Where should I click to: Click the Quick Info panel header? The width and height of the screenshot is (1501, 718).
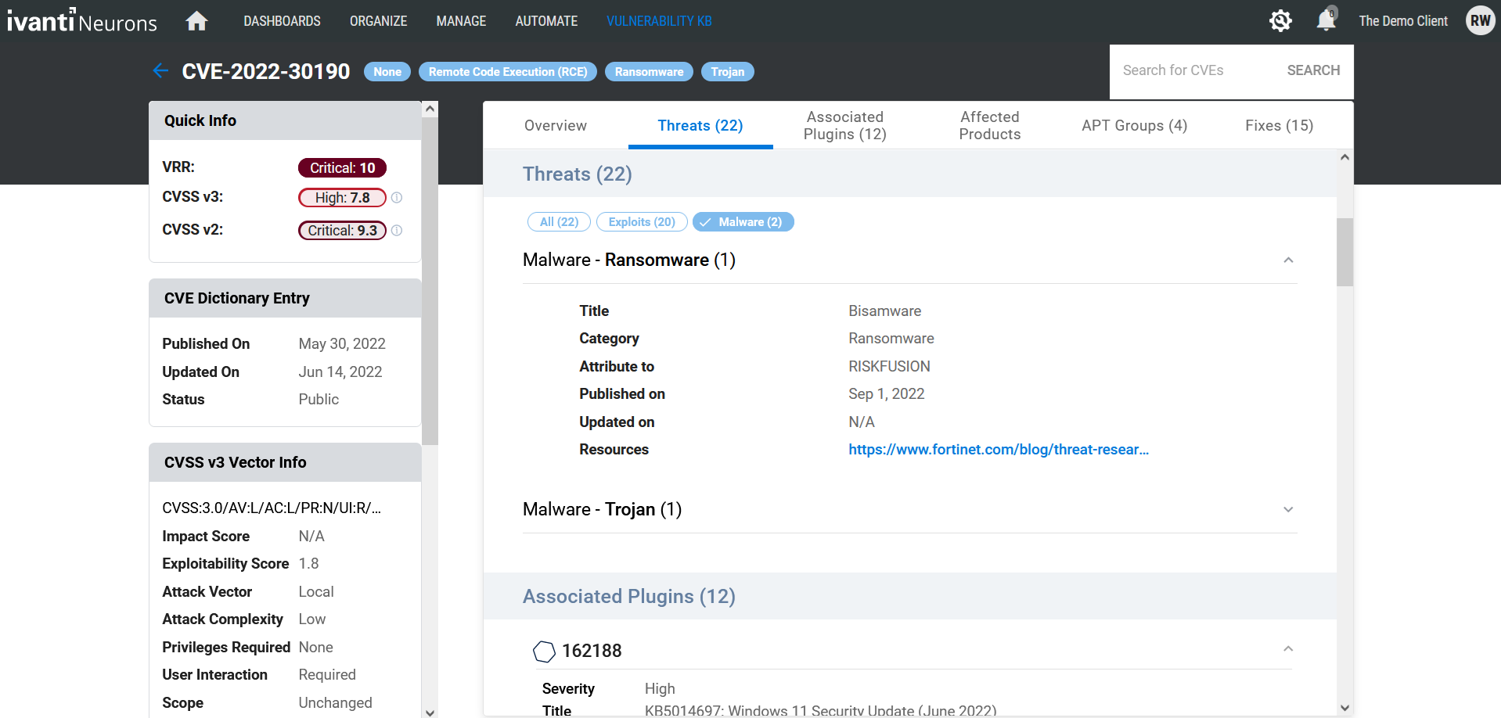pyautogui.click(x=285, y=120)
